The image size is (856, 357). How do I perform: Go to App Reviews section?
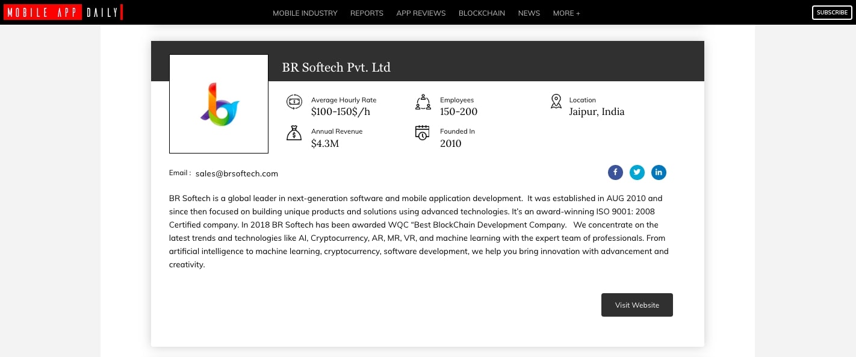click(421, 13)
